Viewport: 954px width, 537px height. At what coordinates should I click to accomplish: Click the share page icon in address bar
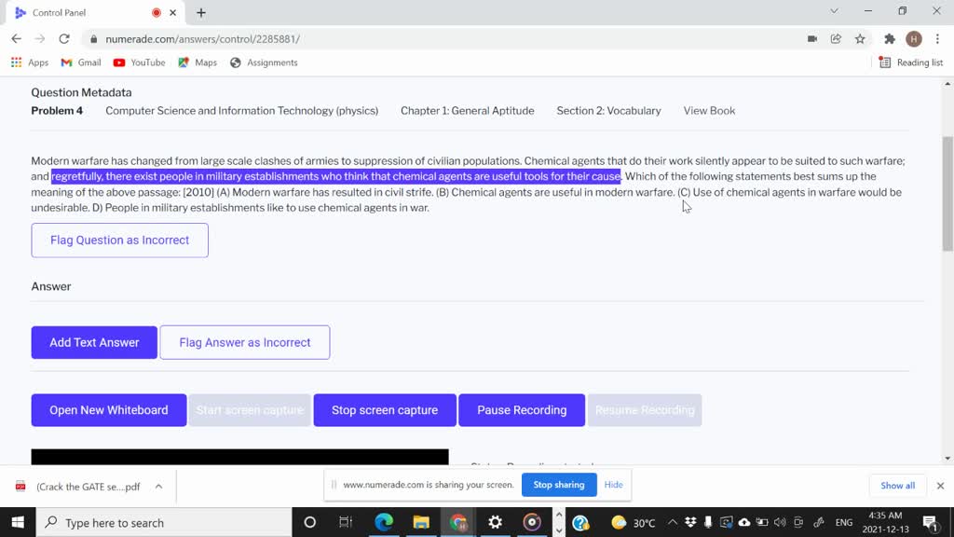(836, 39)
